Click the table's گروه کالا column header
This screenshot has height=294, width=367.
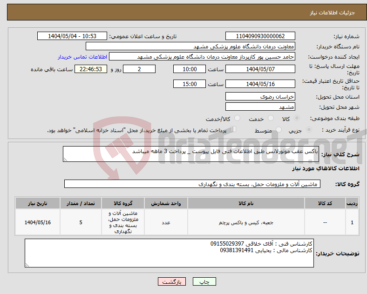pos(123,203)
